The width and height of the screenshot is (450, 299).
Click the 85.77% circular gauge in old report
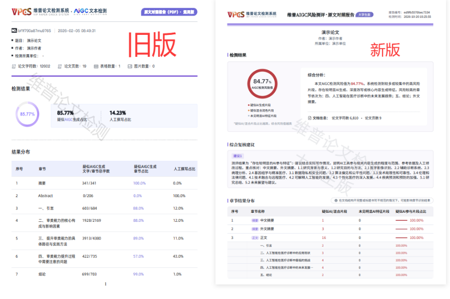pyautogui.click(x=27, y=114)
